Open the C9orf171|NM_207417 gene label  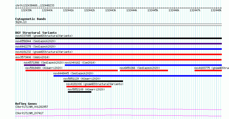(x=29, y=113)
